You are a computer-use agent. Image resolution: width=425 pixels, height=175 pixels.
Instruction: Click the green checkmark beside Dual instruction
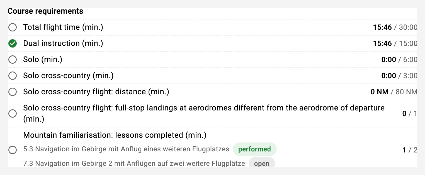click(x=13, y=44)
